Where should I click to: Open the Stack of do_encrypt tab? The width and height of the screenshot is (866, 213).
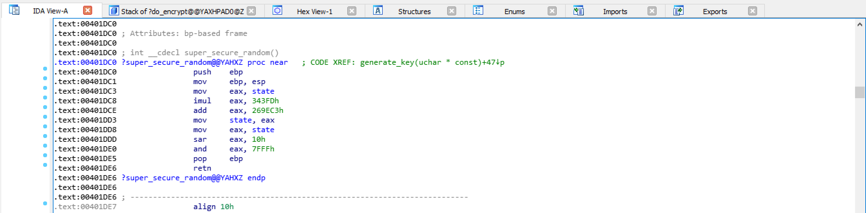pos(183,11)
